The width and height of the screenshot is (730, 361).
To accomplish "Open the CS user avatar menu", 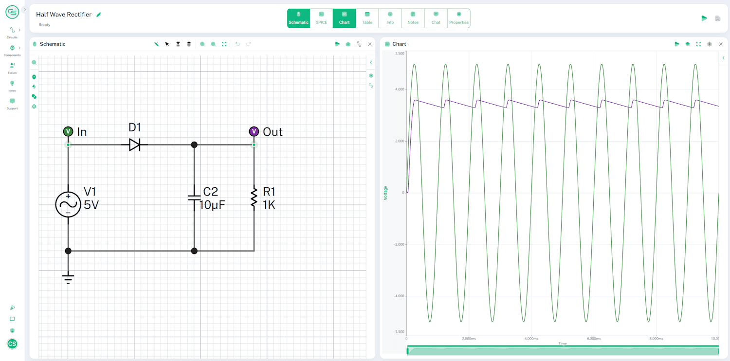I will click(12, 344).
